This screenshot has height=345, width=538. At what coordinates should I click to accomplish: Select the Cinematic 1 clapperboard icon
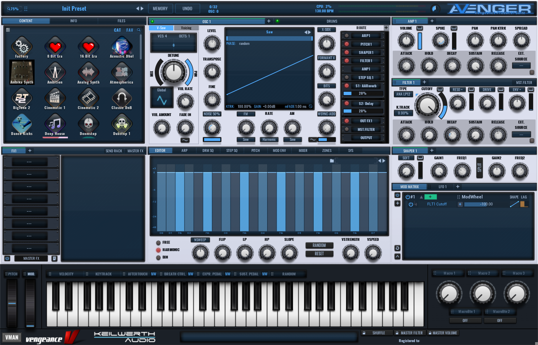pyautogui.click(x=55, y=97)
